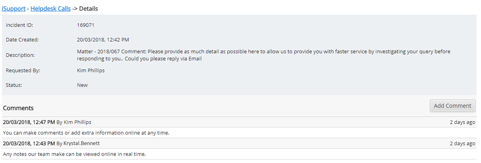This screenshot has height=163, width=481.
Task: Click the Status field label
Action: tap(14, 85)
